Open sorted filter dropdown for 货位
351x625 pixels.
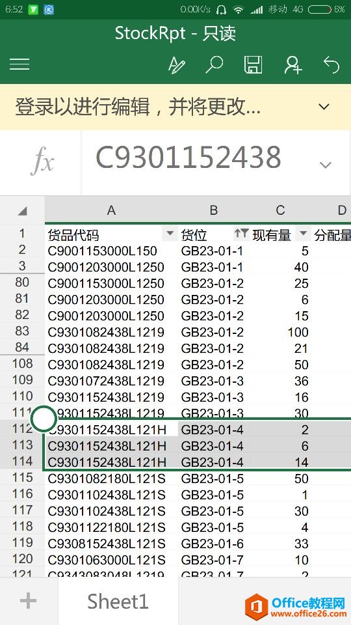[241, 234]
